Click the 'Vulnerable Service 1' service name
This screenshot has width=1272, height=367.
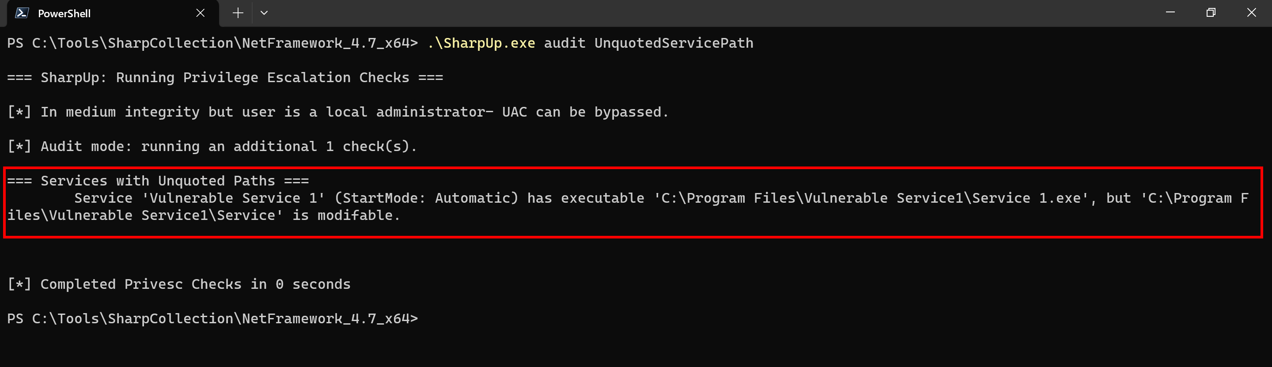pyautogui.click(x=233, y=199)
